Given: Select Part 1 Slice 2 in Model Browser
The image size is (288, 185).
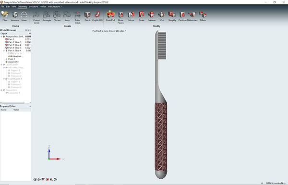Looking at the screenshot, I should pos(14,45).
